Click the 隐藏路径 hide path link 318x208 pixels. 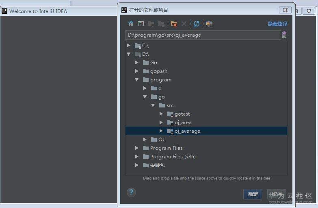278,24
